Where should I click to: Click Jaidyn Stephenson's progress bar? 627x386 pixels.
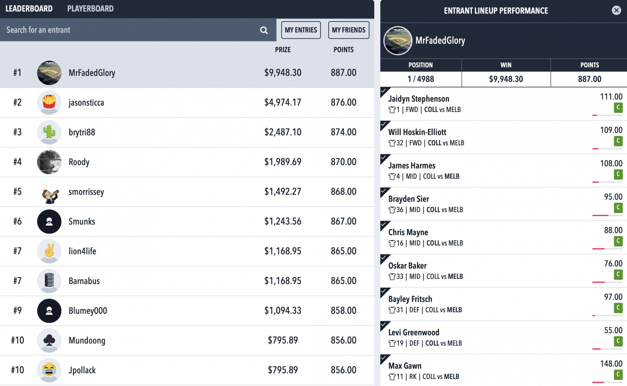[x=607, y=115]
